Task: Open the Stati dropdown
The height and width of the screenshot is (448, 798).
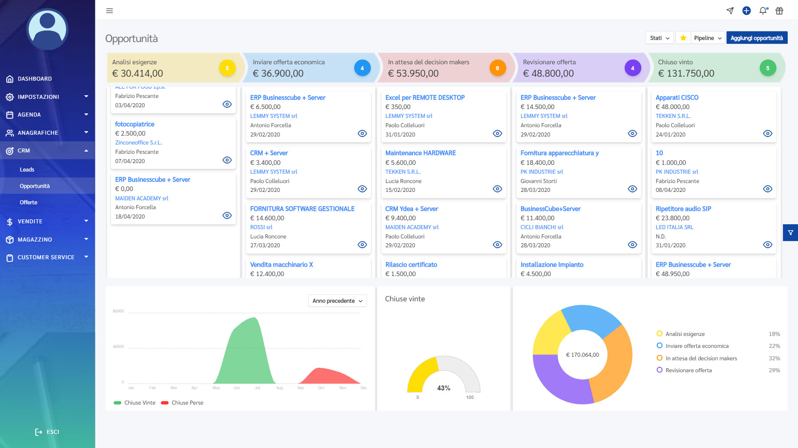Action: 660,38
